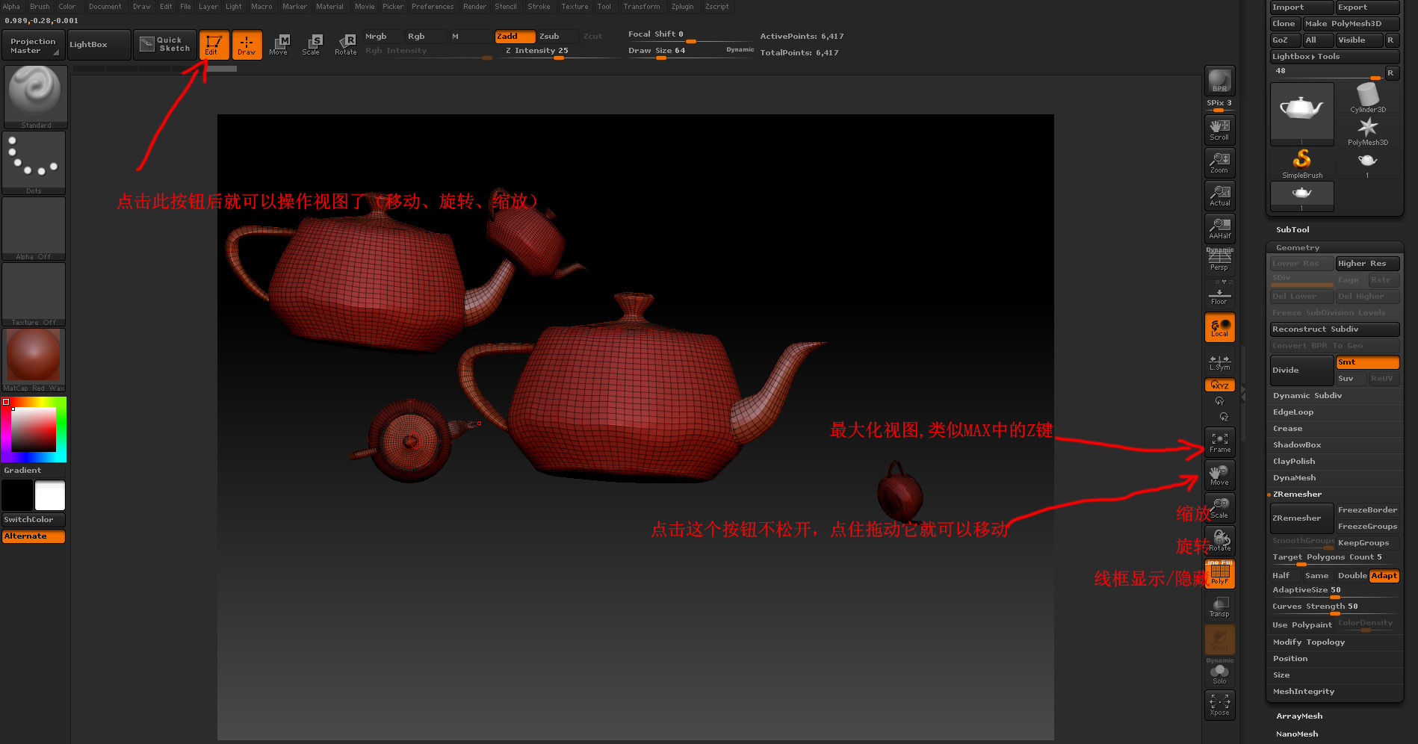Click the Xpose icon
Screen dimensions: 1418x744
[1219, 705]
